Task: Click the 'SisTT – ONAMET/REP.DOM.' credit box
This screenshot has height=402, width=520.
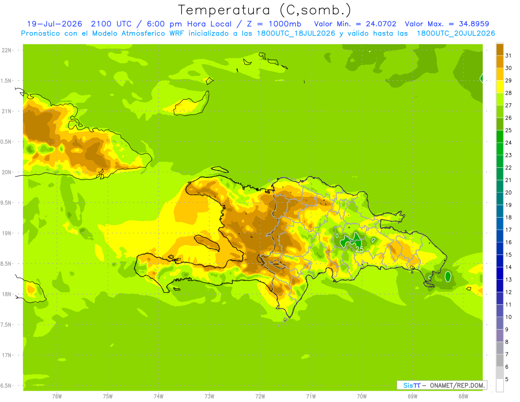Action: (x=442, y=385)
